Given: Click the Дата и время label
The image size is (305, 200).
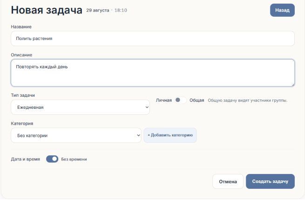Looking at the screenshot, I should (25, 159).
